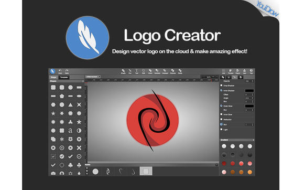Select the highlighted rounded square node thumbnail
Image resolution: width=304 pixels, height=190 pixels.
(x=146, y=171)
